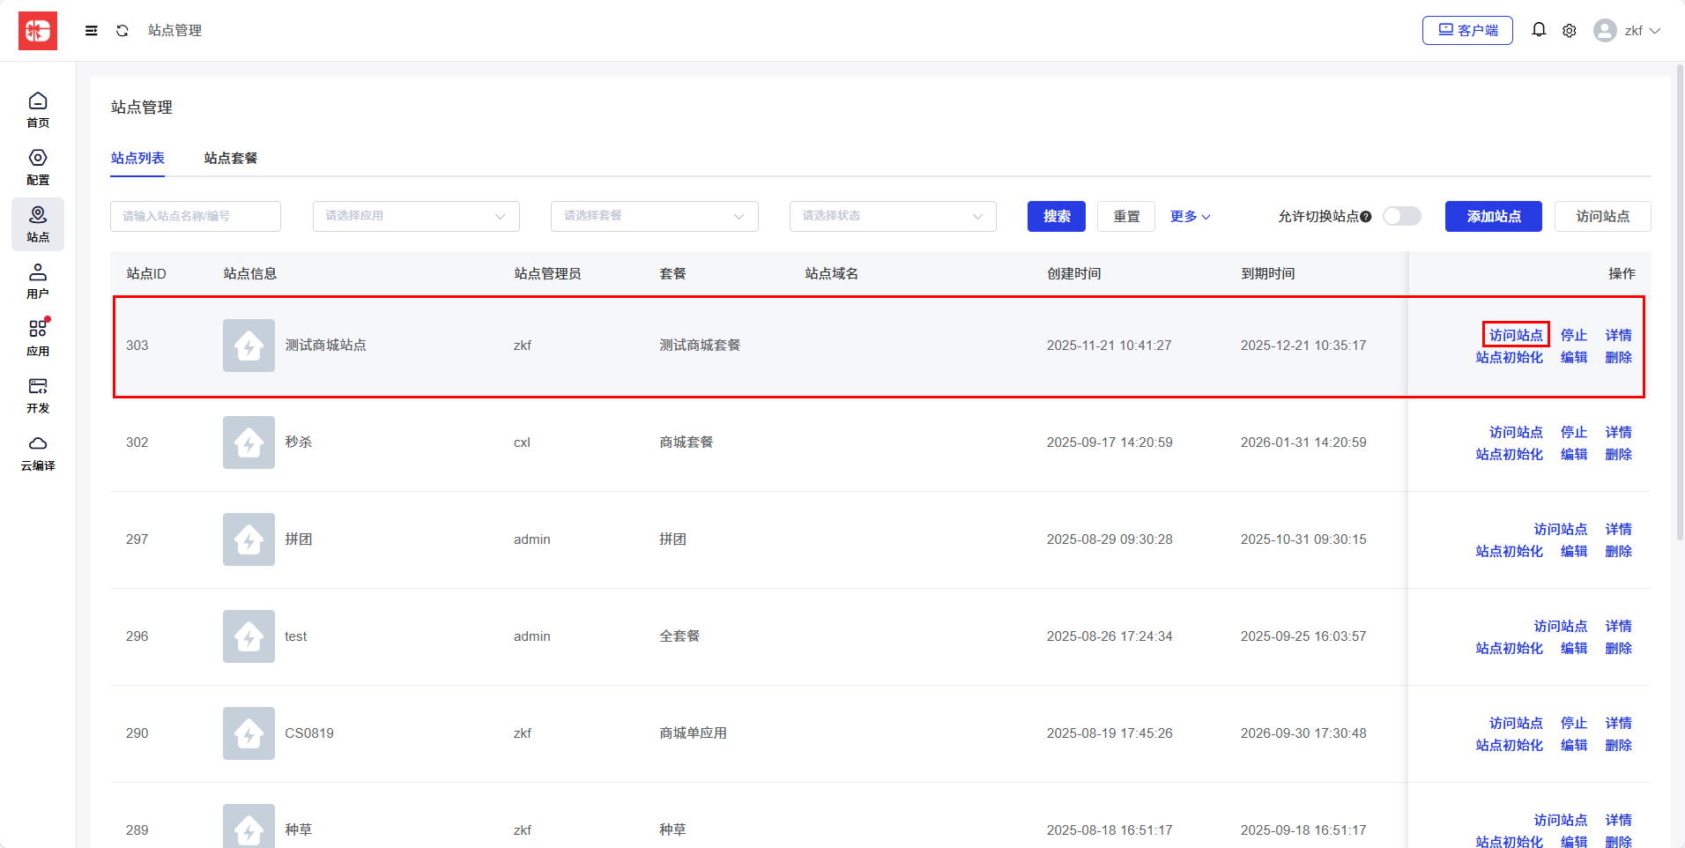Expand the 请选择状态 dropdown
1685x848 pixels.
[x=892, y=216]
